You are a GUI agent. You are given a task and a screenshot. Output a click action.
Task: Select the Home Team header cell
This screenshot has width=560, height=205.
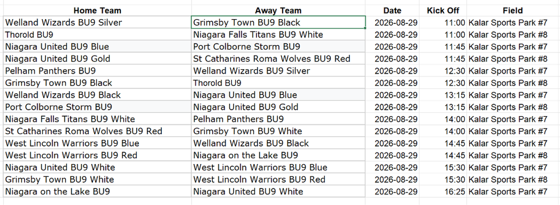click(x=97, y=10)
